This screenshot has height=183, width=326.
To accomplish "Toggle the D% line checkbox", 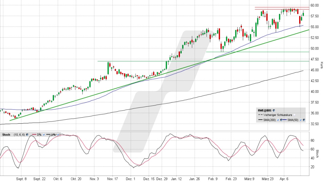I will point(44,135).
